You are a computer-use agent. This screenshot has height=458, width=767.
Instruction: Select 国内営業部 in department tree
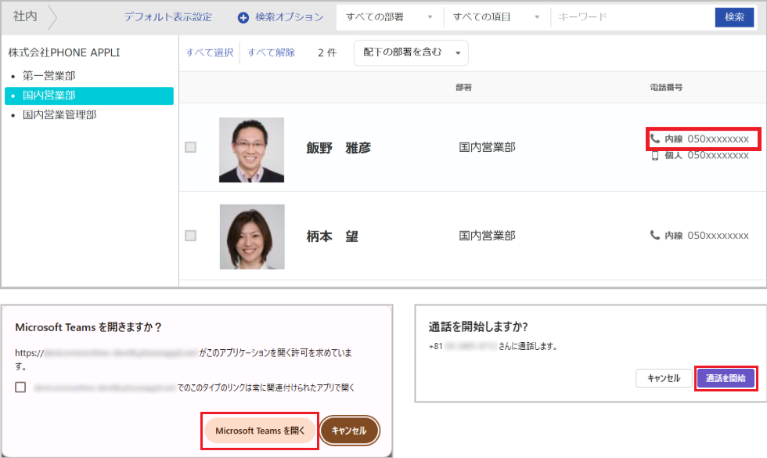tap(89, 96)
